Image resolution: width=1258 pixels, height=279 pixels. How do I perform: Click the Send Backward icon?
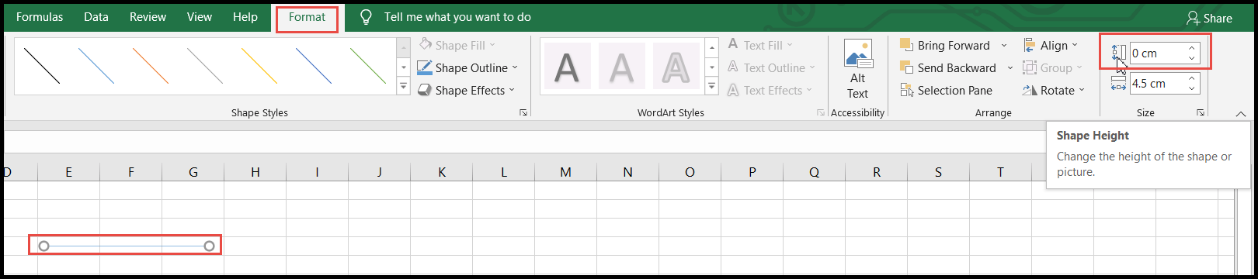click(x=906, y=68)
